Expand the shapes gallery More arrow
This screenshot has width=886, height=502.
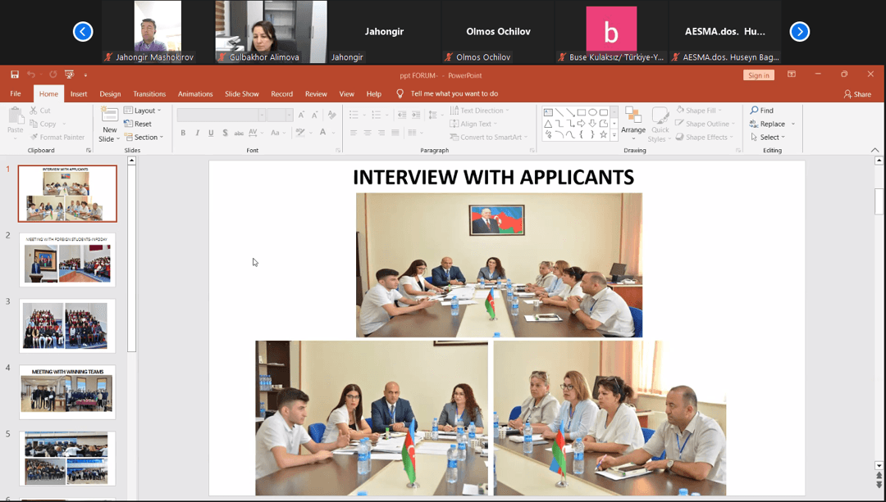(614, 135)
